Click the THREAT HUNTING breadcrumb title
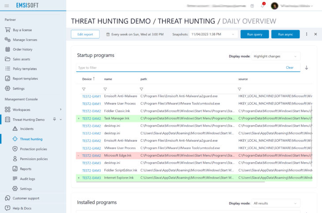The image size is (322, 213). pyautogui.click(x=186, y=21)
